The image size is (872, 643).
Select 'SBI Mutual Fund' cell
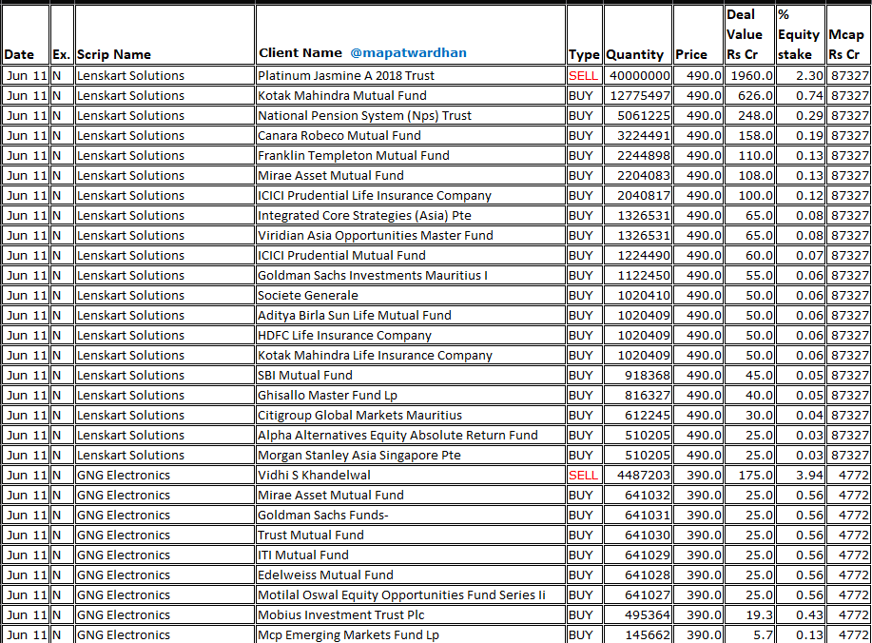tap(411, 376)
